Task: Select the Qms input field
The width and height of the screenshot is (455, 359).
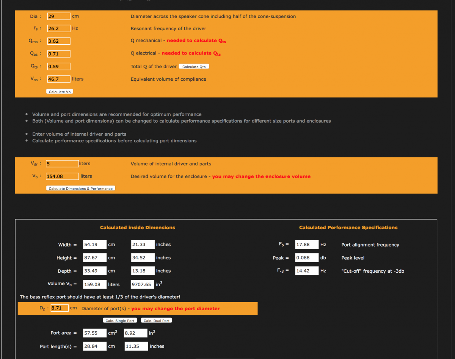Action: (59, 41)
